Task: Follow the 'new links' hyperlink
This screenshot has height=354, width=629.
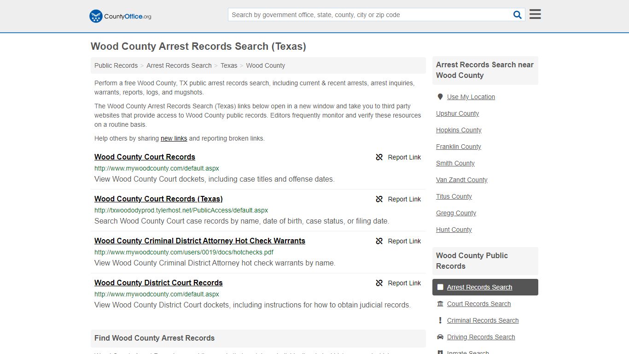Action: [x=174, y=138]
